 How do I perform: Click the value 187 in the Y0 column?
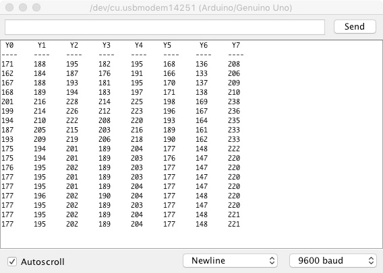[7, 130]
